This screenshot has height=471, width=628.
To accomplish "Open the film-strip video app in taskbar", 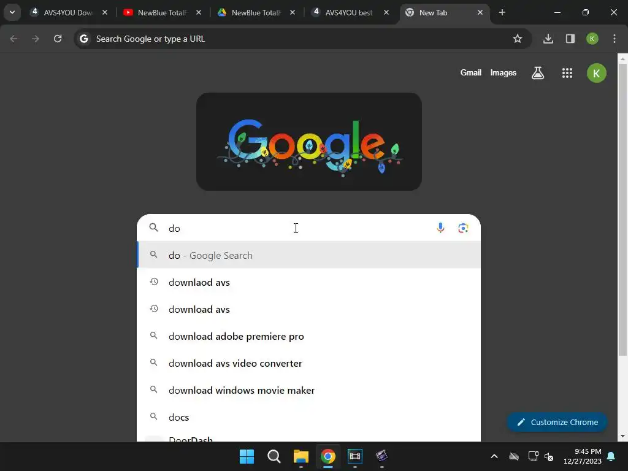I will 355,456.
